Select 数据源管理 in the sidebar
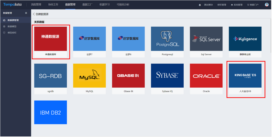 [16, 20]
